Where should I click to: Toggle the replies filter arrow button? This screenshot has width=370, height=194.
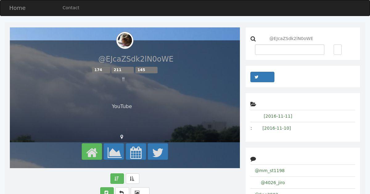tap(122, 191)
